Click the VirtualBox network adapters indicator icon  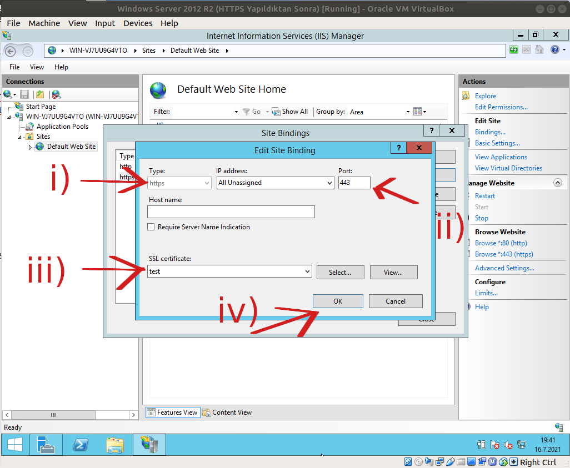coord(440,462)
